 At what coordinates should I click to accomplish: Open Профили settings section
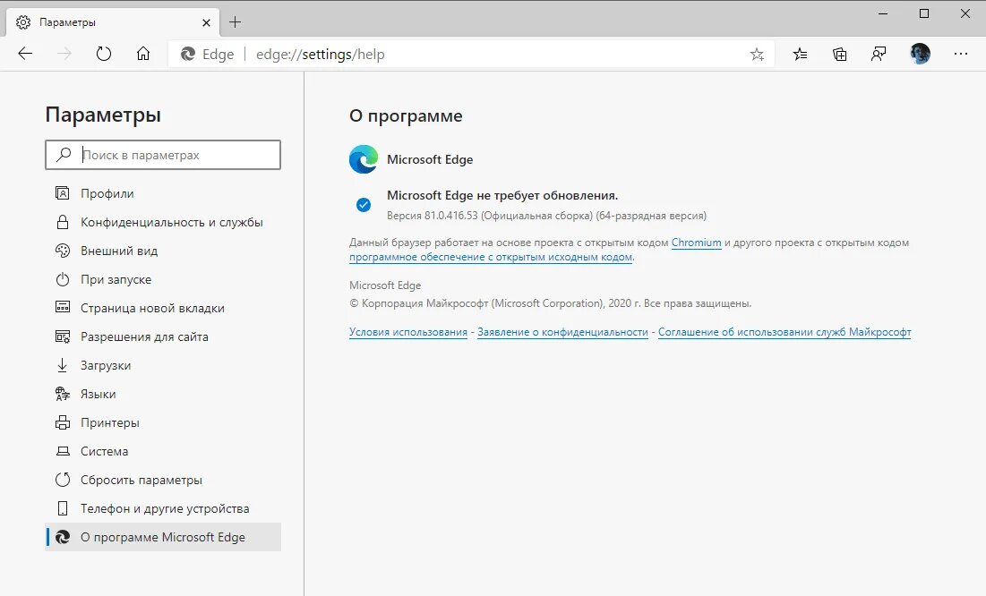tap(163, 193)
